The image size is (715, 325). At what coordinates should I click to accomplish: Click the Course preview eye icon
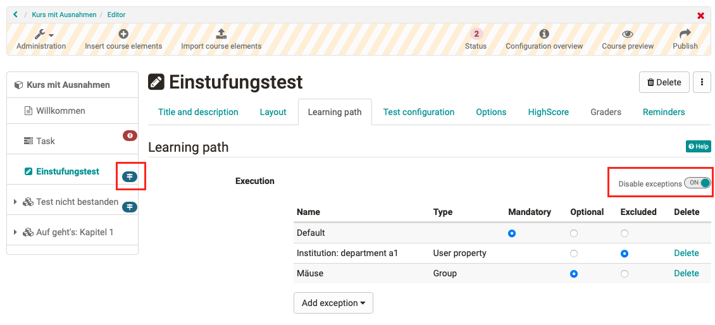(627, 34)
